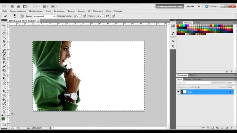Select the 3D Camera Rotate tool

(x=4, y=104)
